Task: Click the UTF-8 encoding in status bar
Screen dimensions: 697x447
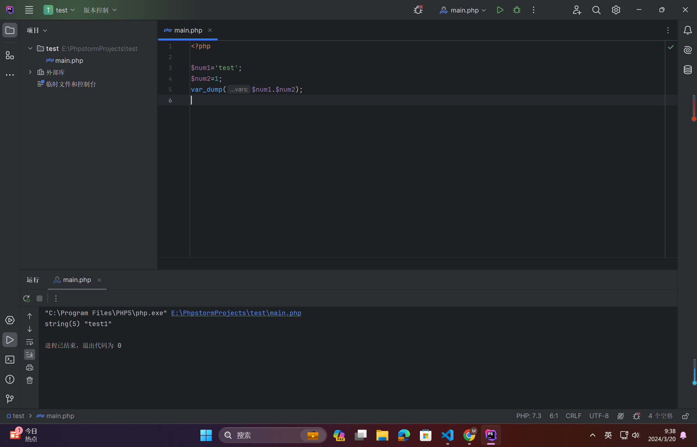Action: pos(599,416)
